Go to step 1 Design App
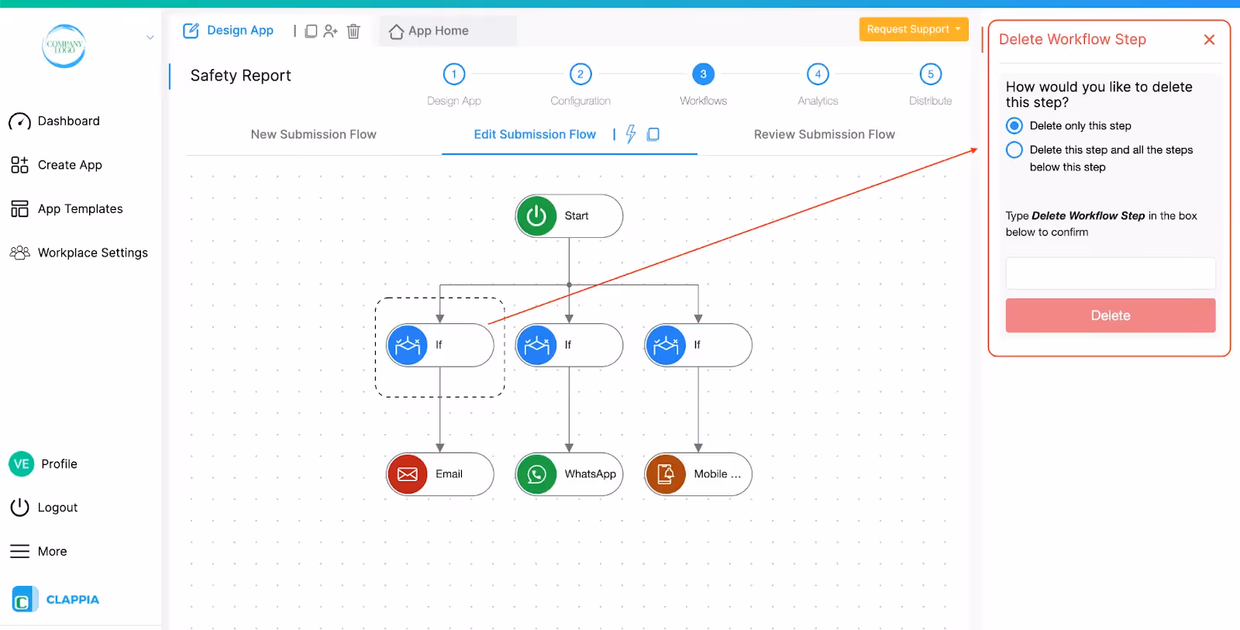This screenshot has width=1240, height=630. [x=454, y=74]
